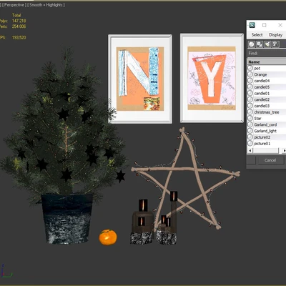Click the left arrow of horizontal scrollbar
Viewport: 286px width, 286px height.
250,150
